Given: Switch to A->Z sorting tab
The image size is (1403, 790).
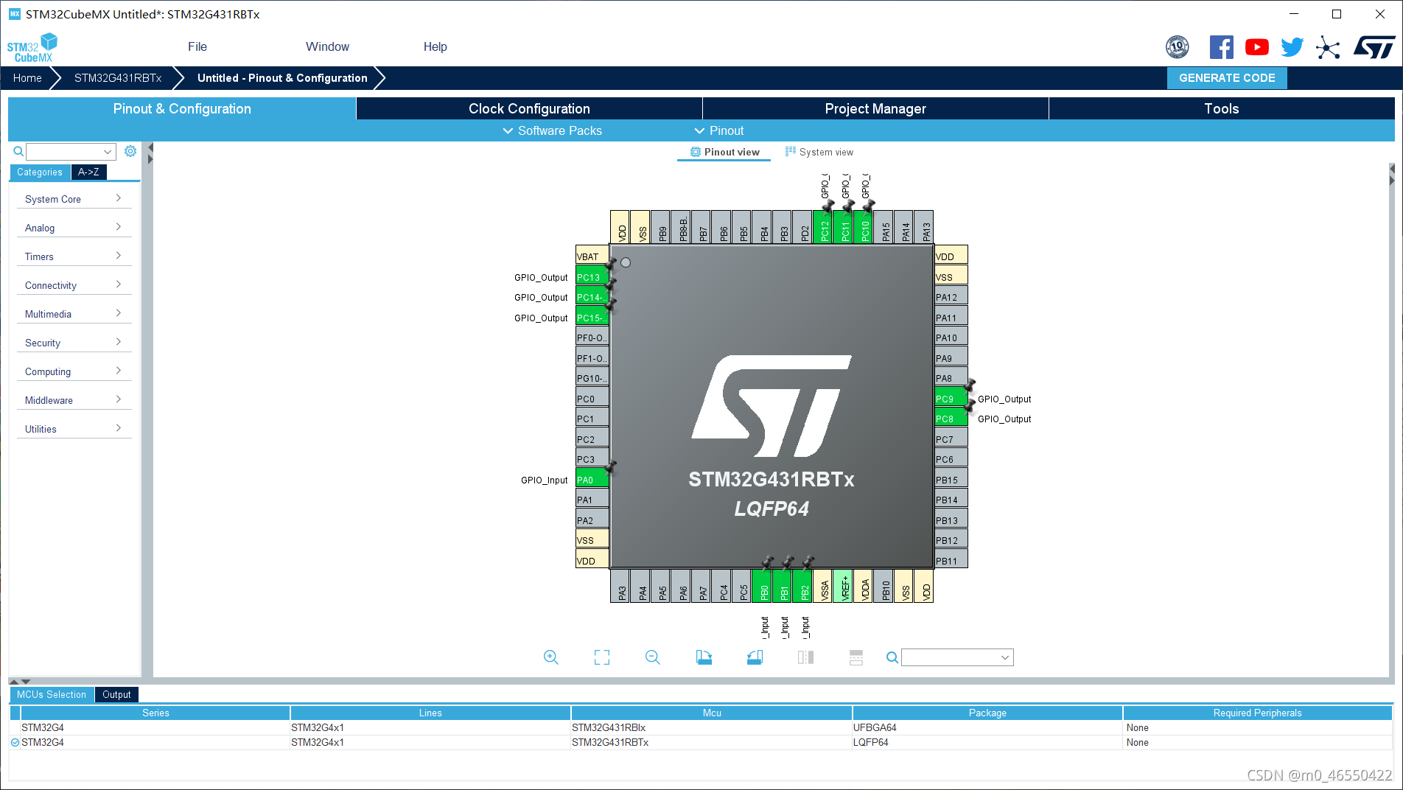Looking at the screenshot, I should (88, 172).
